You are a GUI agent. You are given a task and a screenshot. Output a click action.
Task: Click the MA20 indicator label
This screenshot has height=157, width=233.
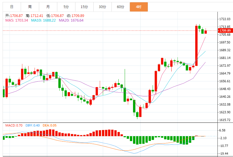[x=71, y=20]
